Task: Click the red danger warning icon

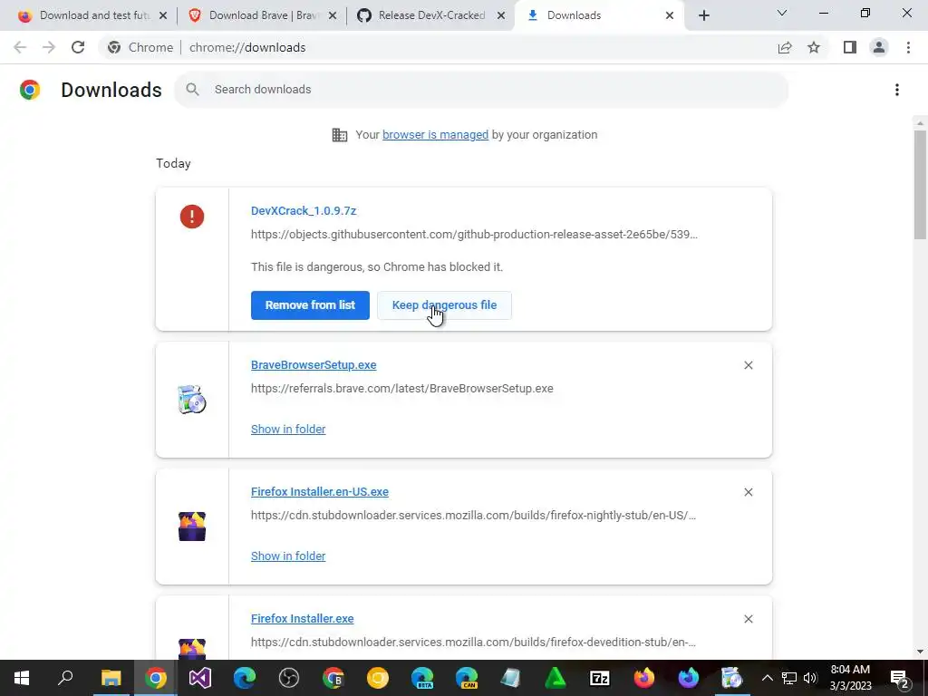Action: pos(192,217)
